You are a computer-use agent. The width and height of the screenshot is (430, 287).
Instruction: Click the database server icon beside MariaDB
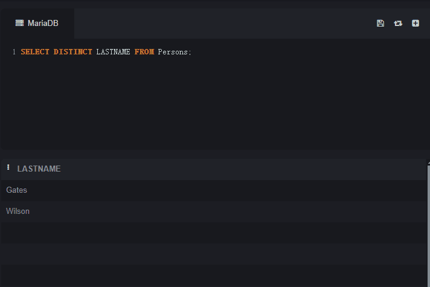pyautogui.click(x=19, y=23)
